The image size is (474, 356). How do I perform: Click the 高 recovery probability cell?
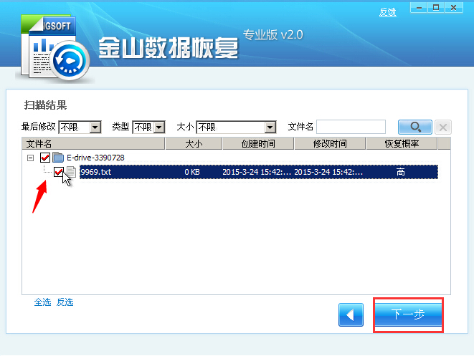401,172
